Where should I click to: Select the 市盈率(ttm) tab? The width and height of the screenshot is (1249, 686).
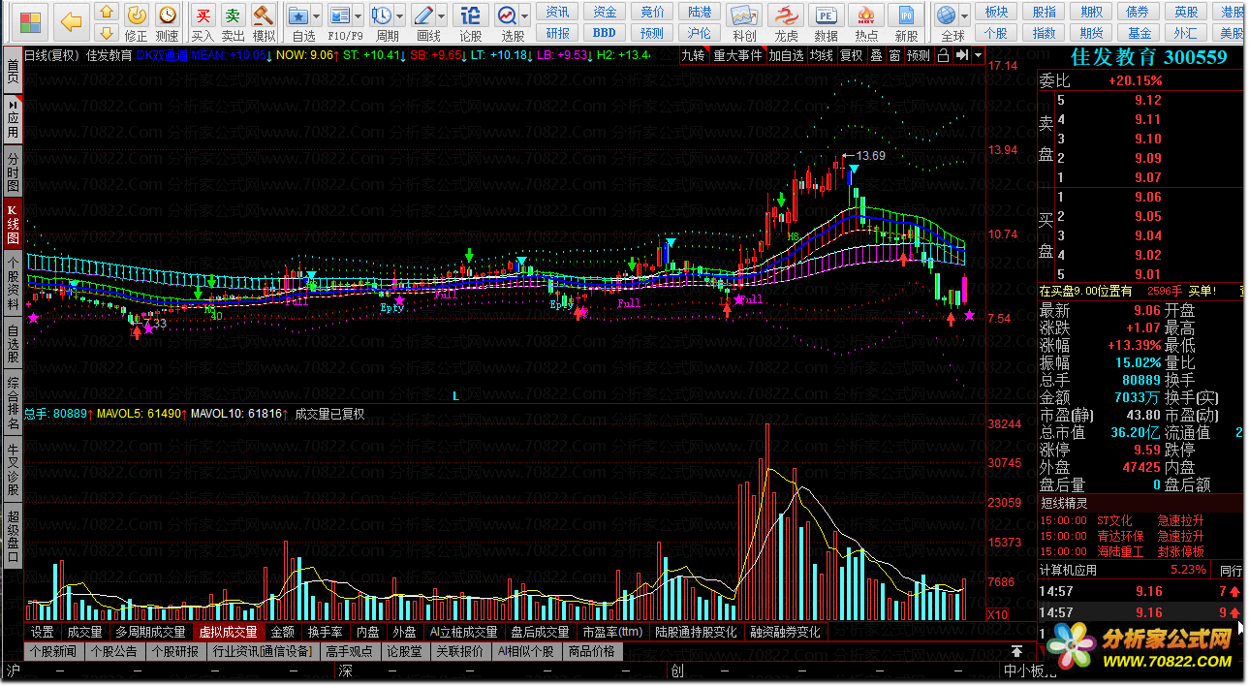(x=611, y=632)
